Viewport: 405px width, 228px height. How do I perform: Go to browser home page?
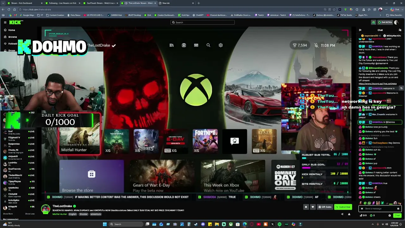point(15,9)
